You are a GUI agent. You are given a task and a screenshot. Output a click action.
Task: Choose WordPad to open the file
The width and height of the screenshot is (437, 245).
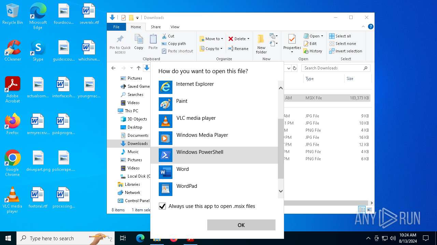tap(214, 189)
